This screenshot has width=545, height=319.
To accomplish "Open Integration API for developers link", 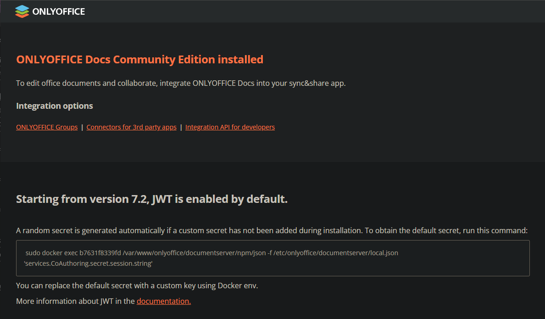I will 230,127.
